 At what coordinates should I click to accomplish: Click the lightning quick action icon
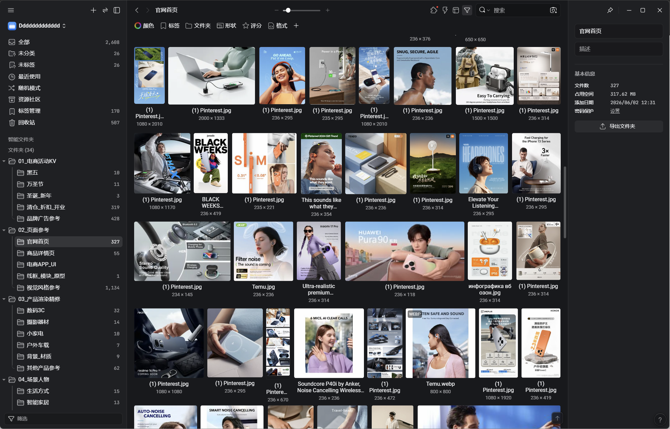(x=445, y=10)
